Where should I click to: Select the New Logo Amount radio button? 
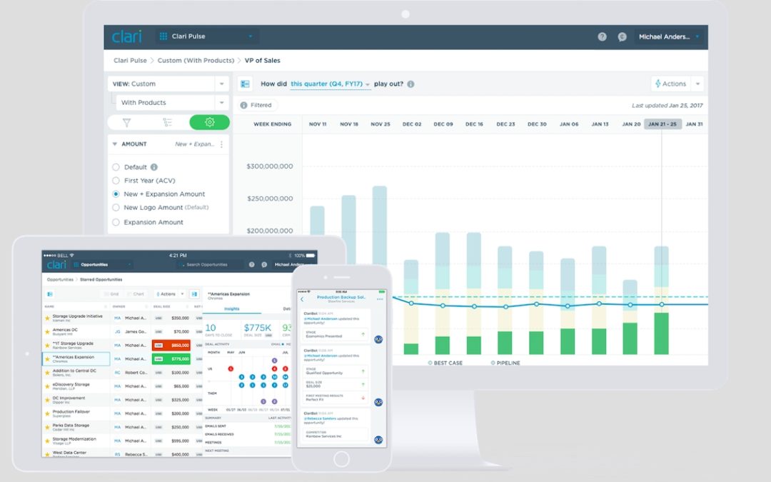(x=116, y=208)
